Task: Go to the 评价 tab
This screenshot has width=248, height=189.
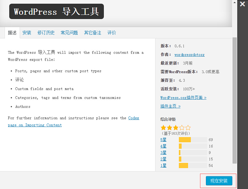Action: pyautogui.click(x=112, y=33)
